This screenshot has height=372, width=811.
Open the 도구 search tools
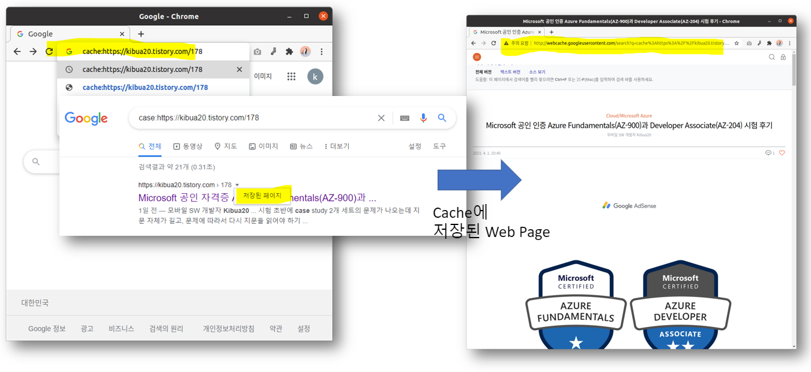439,146
